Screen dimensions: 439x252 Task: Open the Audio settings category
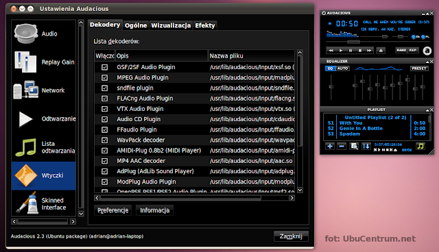click(x=44, y=34)
